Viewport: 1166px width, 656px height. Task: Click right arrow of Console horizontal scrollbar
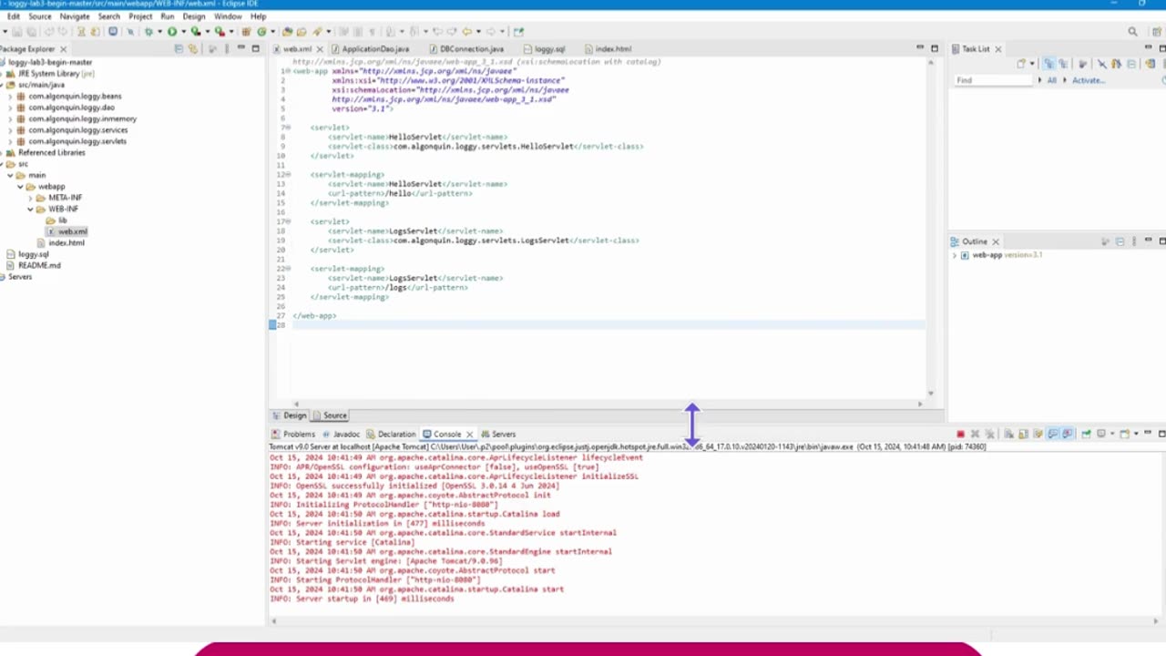(x=1157, y=620)
